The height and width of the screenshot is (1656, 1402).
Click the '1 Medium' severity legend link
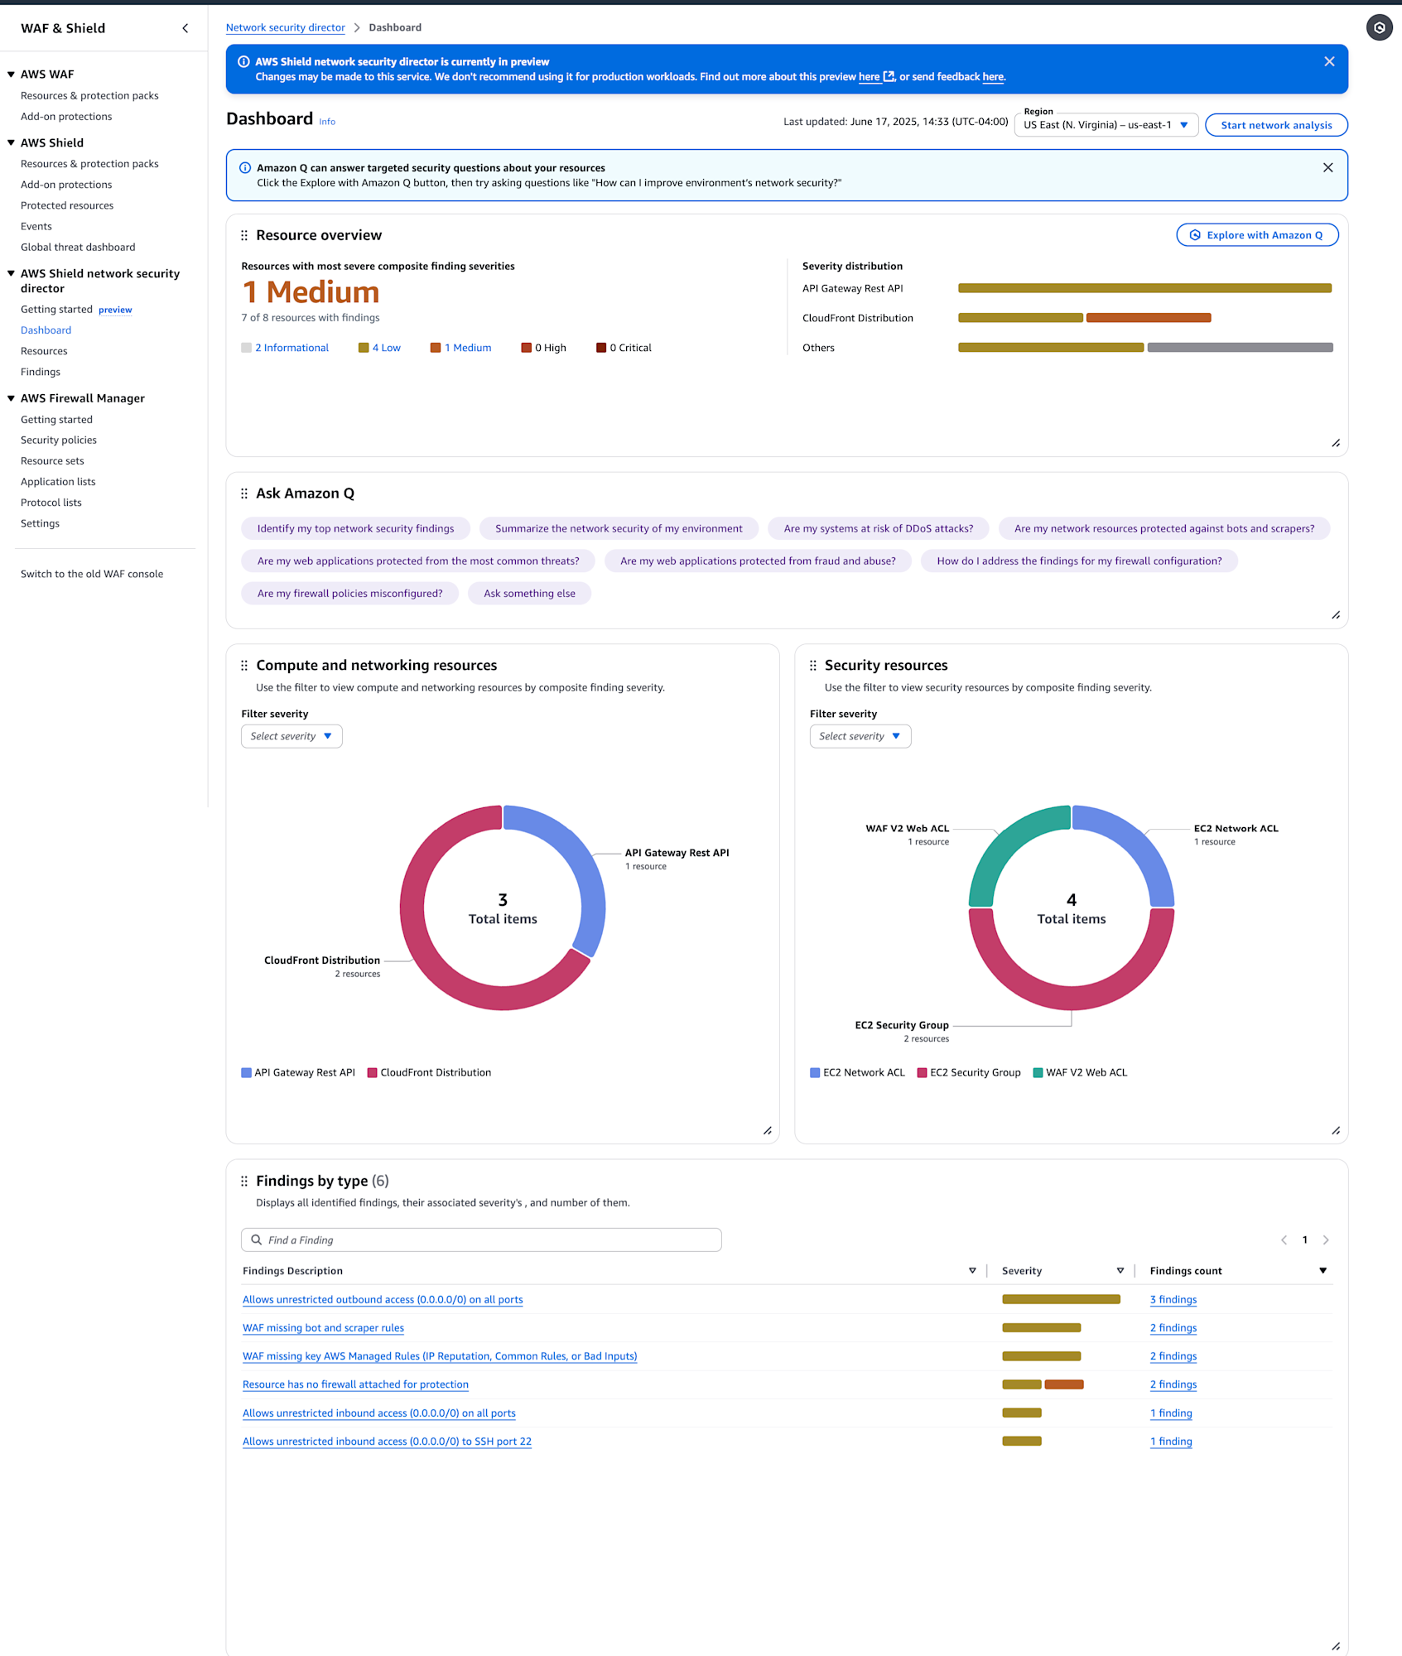pyautogui.click(x=468, y=348)
